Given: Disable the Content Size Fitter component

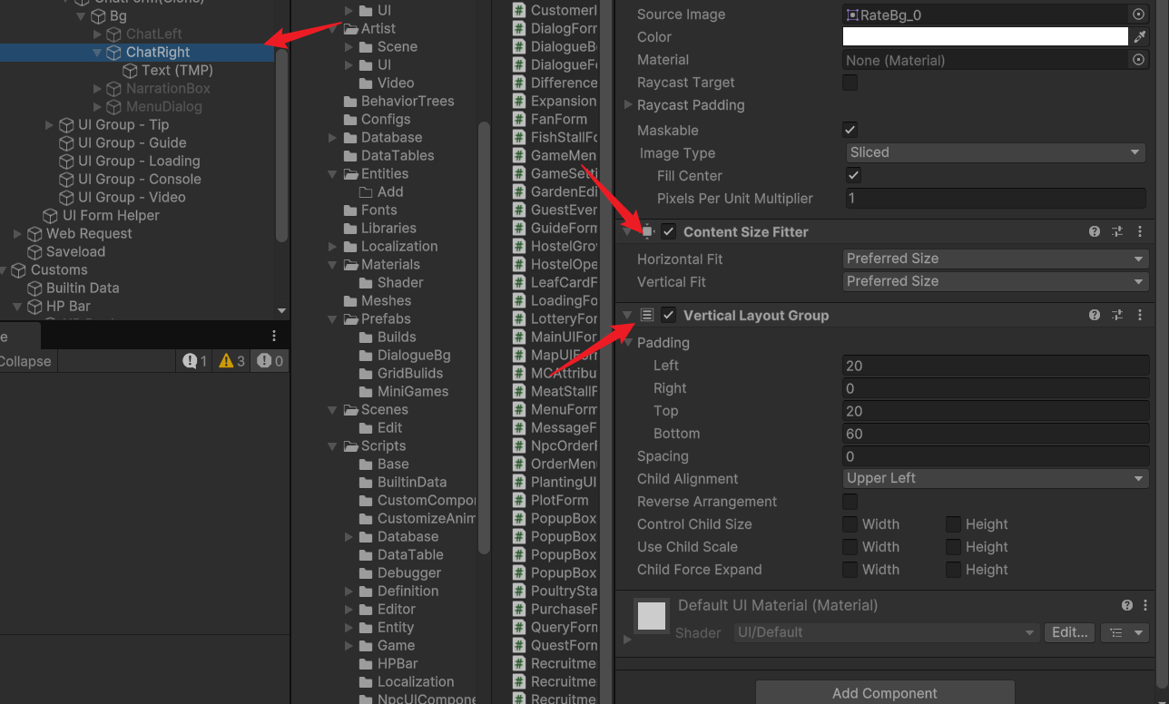Looking at the screenshot, I should coord(669,232).
